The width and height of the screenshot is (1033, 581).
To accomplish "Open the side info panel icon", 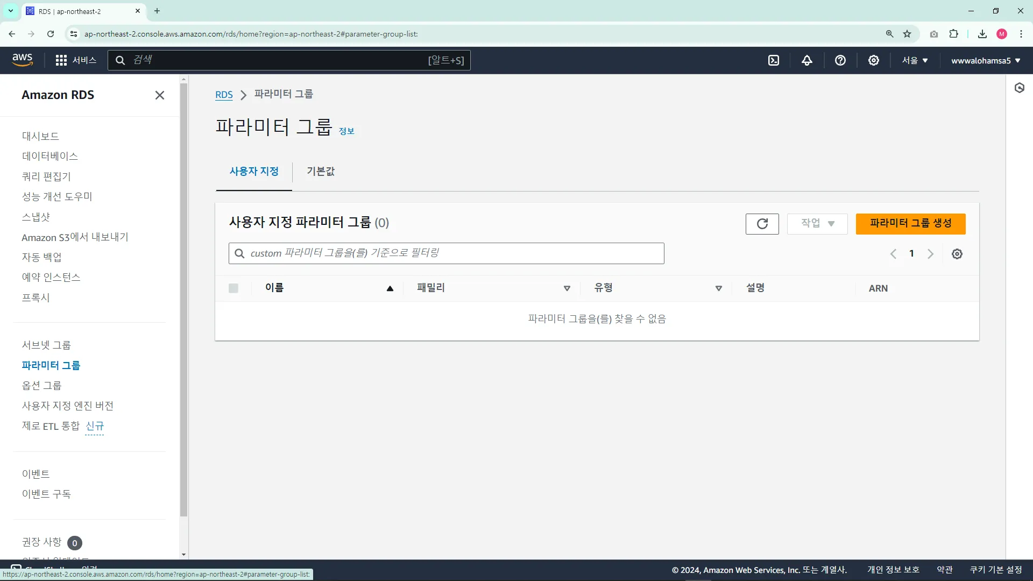I will click(x=1020, y=88).
